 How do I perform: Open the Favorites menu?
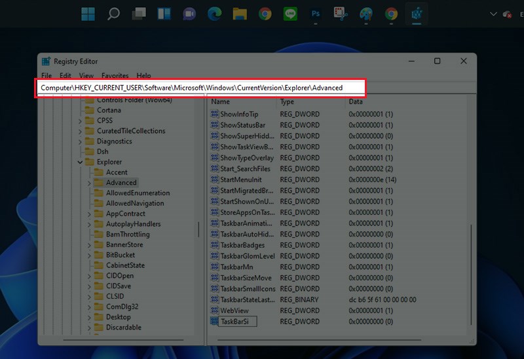(115, 76)
